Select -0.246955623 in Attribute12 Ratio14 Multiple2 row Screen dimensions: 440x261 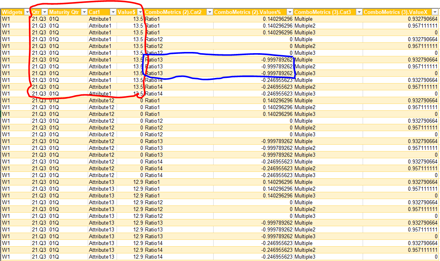(x=253, y=168)
